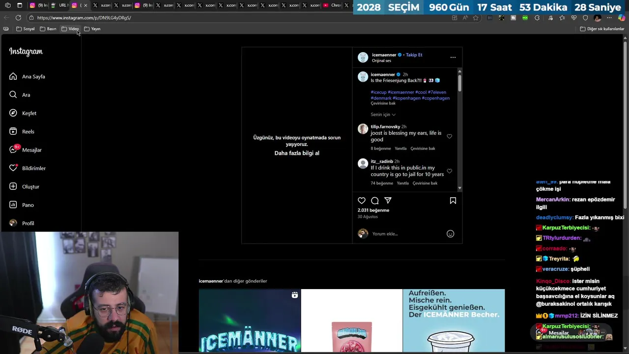Open Edge settings and more menu
Viewport: 629px width, 354px height.
click(x=609, y=18)
